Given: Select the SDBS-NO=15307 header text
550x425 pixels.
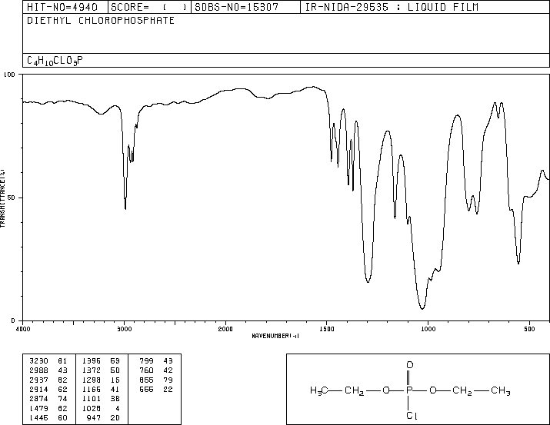Looking at the screenshot, I should tap(236, 7).
